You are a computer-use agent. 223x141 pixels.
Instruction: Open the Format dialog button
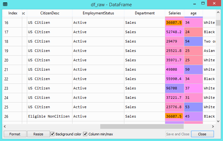click(15, 134)
